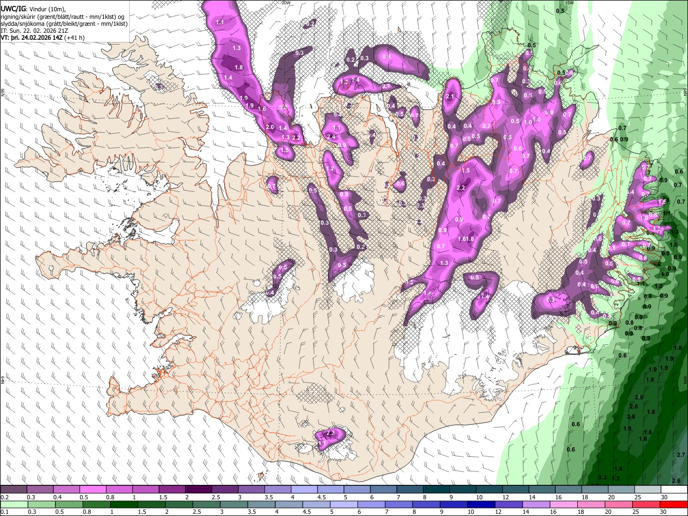
Task: Click the 'slydda/snjókoma (grátt/bleikt/grænt' legend line
Action: click(x=64, y=24)
